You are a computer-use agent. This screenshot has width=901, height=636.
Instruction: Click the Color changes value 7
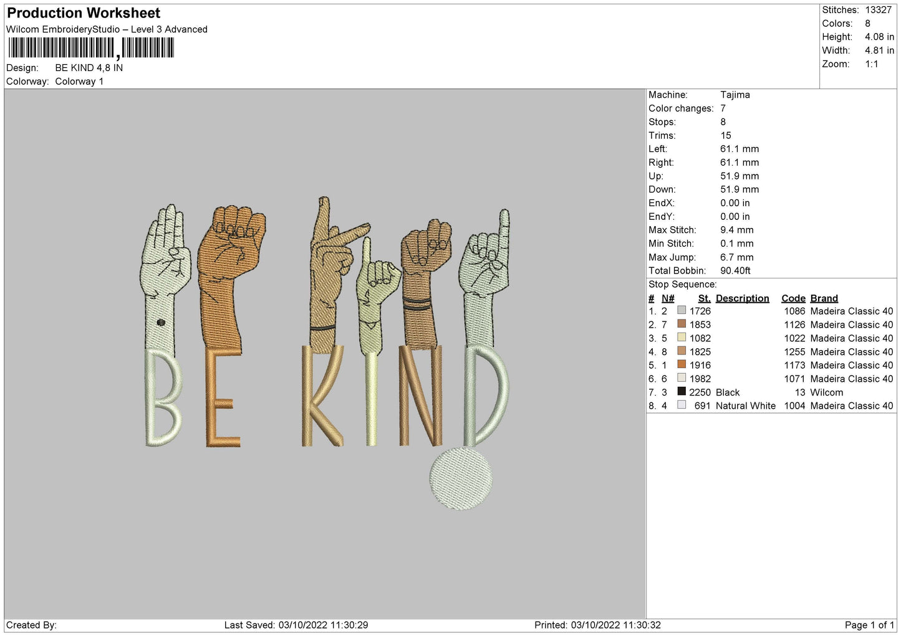(x=723, y=108)
